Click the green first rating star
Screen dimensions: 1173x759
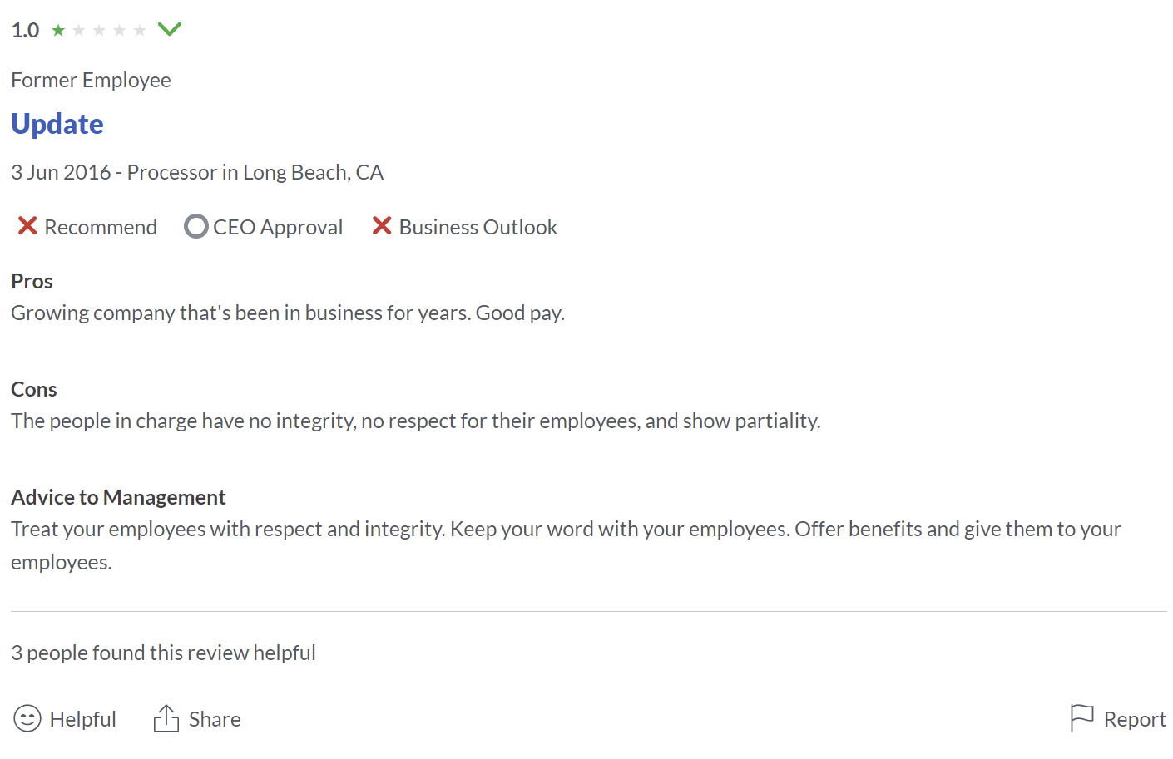tap(58, 31)
